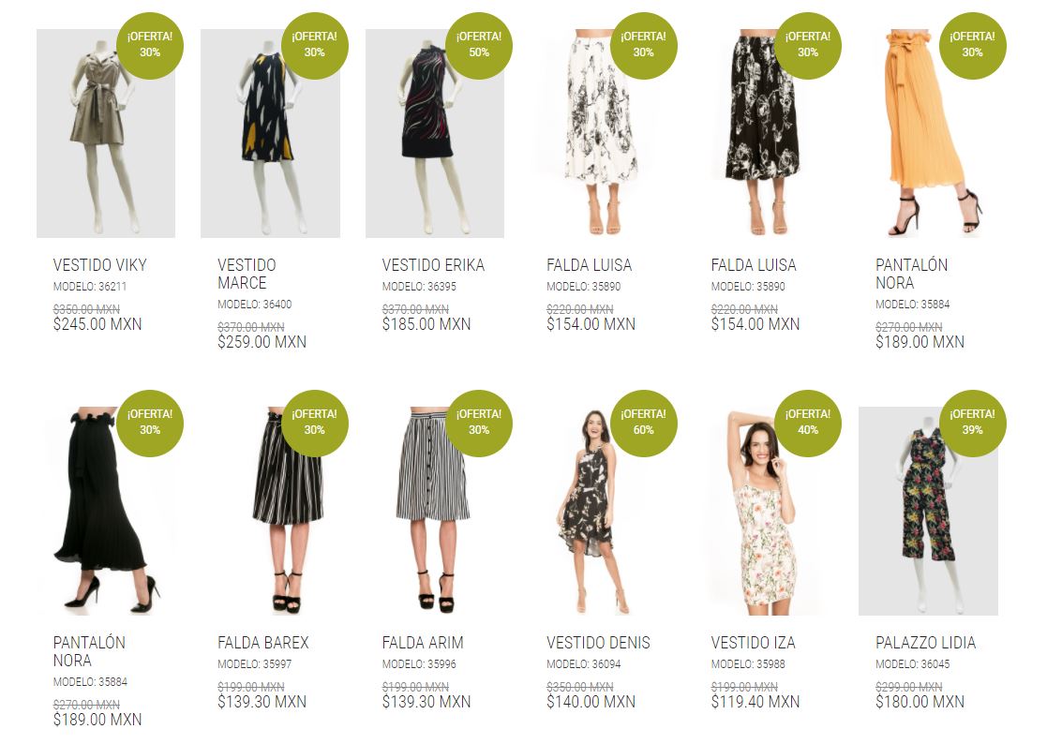Screen dimensions: 1062x744
Task: Click the 40% oferta badge on Vestido Iza
Action: click(807, 424)
